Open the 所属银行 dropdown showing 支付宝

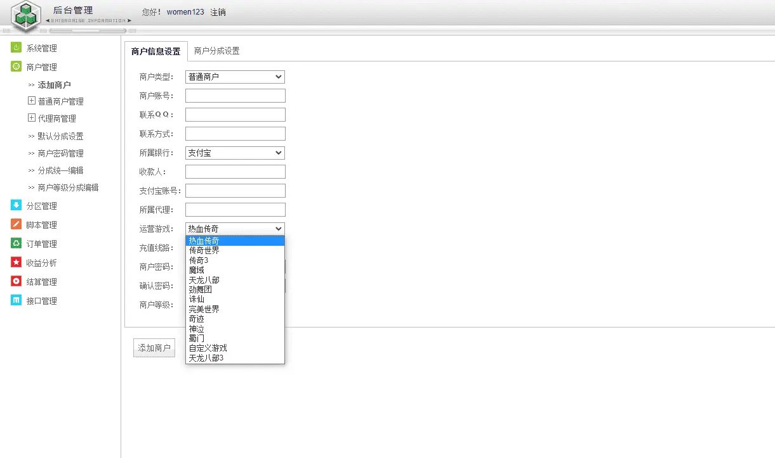(x=235, y=153)
